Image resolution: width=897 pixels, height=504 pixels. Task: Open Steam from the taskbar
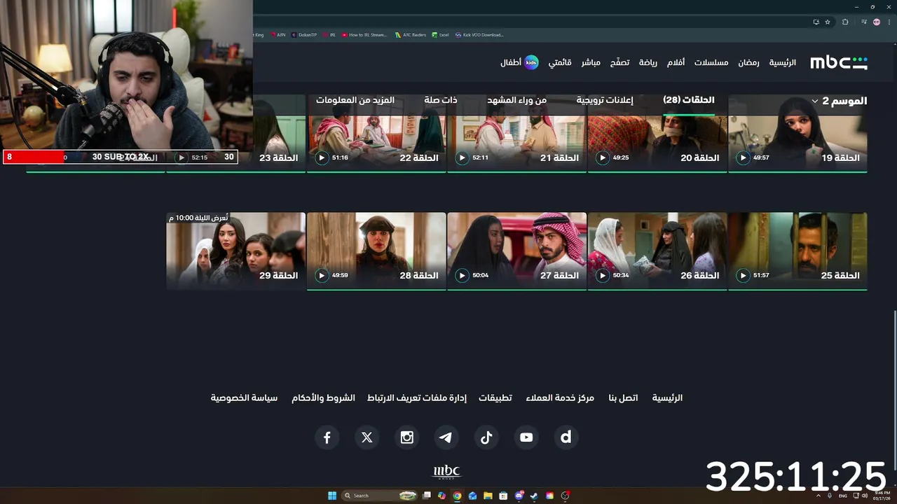click(534, 496)
